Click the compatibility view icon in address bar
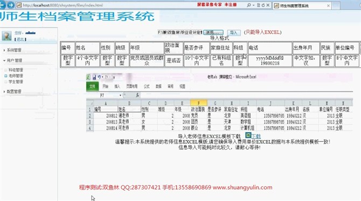361x201 pixels. coord(259,5)
